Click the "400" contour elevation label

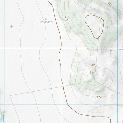(92, 15)
